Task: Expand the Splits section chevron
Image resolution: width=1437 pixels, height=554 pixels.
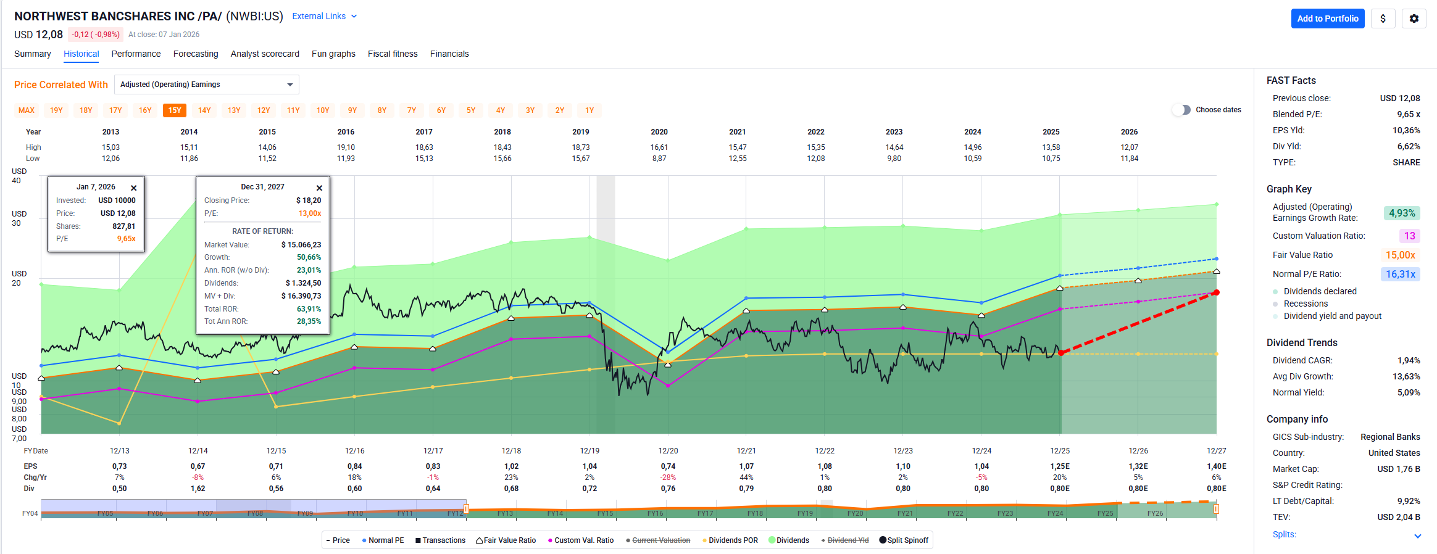Action: click(x=1417, y=535)
